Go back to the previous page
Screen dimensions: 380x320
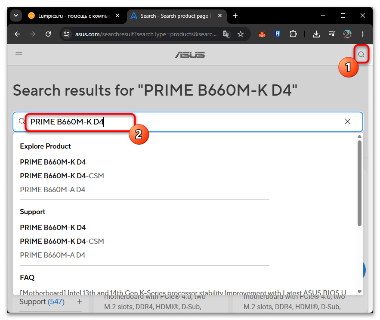click(17, 34)
